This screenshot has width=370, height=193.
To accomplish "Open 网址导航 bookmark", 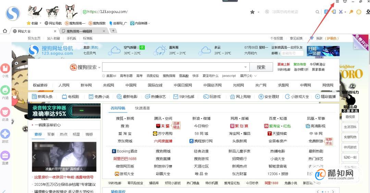I will click(x=53, y=23).
